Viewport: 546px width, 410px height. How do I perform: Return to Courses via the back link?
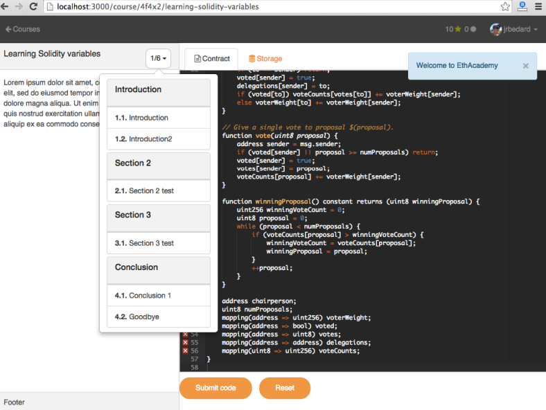coord(23,29)
